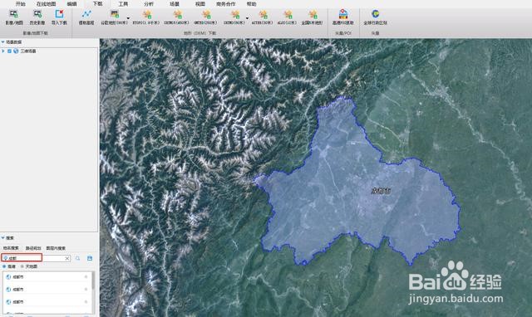Switch to the 分析 tab
The width and height of the screenshot is (532, 317).
[x=149, y=3]
